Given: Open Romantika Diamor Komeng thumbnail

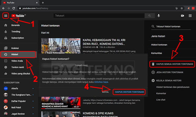Looking at the screenshot, I should click(61, 103).
